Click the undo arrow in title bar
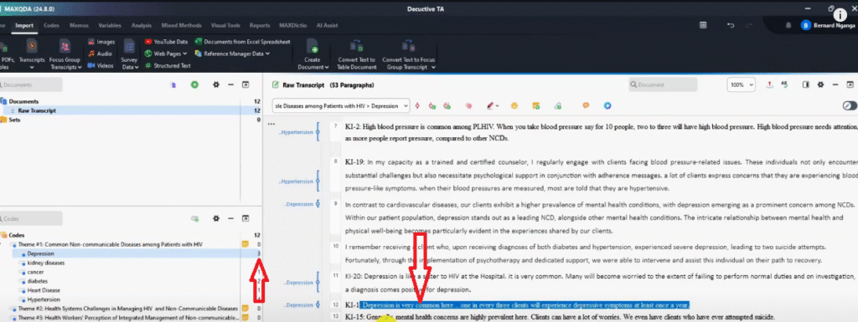 coord(731,25)
